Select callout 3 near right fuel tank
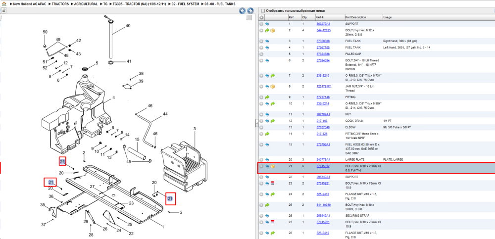Image resolution: width=495 pixels, height=239 pixels. (x=195, y=129)
